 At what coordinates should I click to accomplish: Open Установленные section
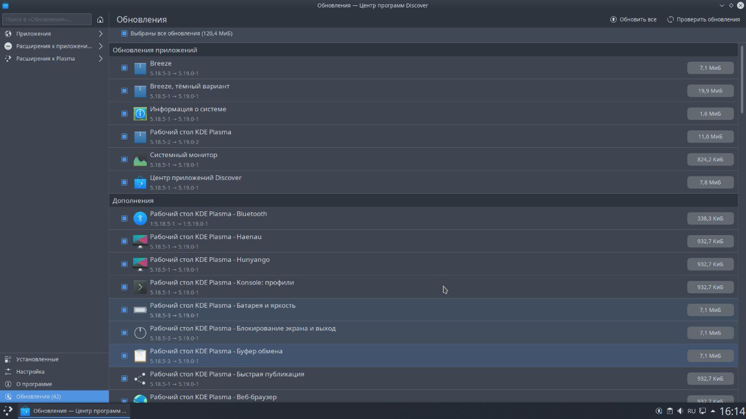pos(54,359)
